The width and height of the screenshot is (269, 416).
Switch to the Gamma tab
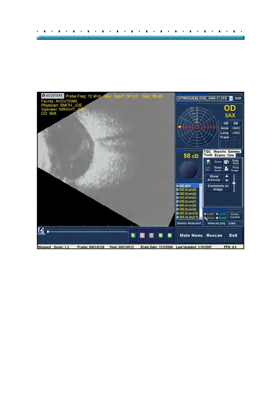click(x=234, y=152)
